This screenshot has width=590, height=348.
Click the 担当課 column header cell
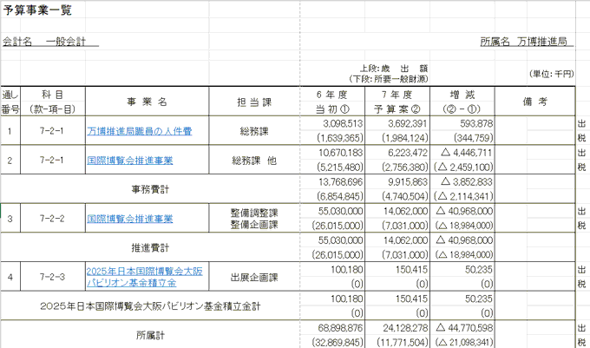[x=254, y=102]
